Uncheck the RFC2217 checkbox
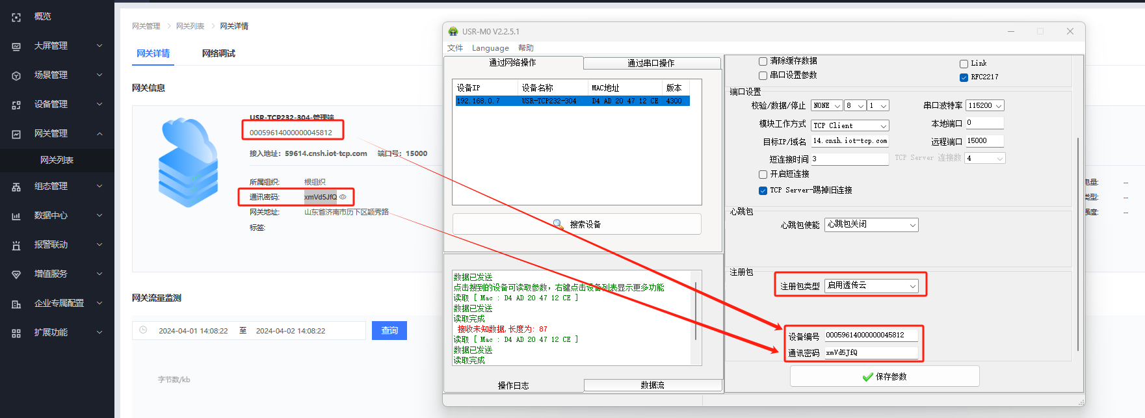The image size is (1145, 418). [x=964, y=77]
